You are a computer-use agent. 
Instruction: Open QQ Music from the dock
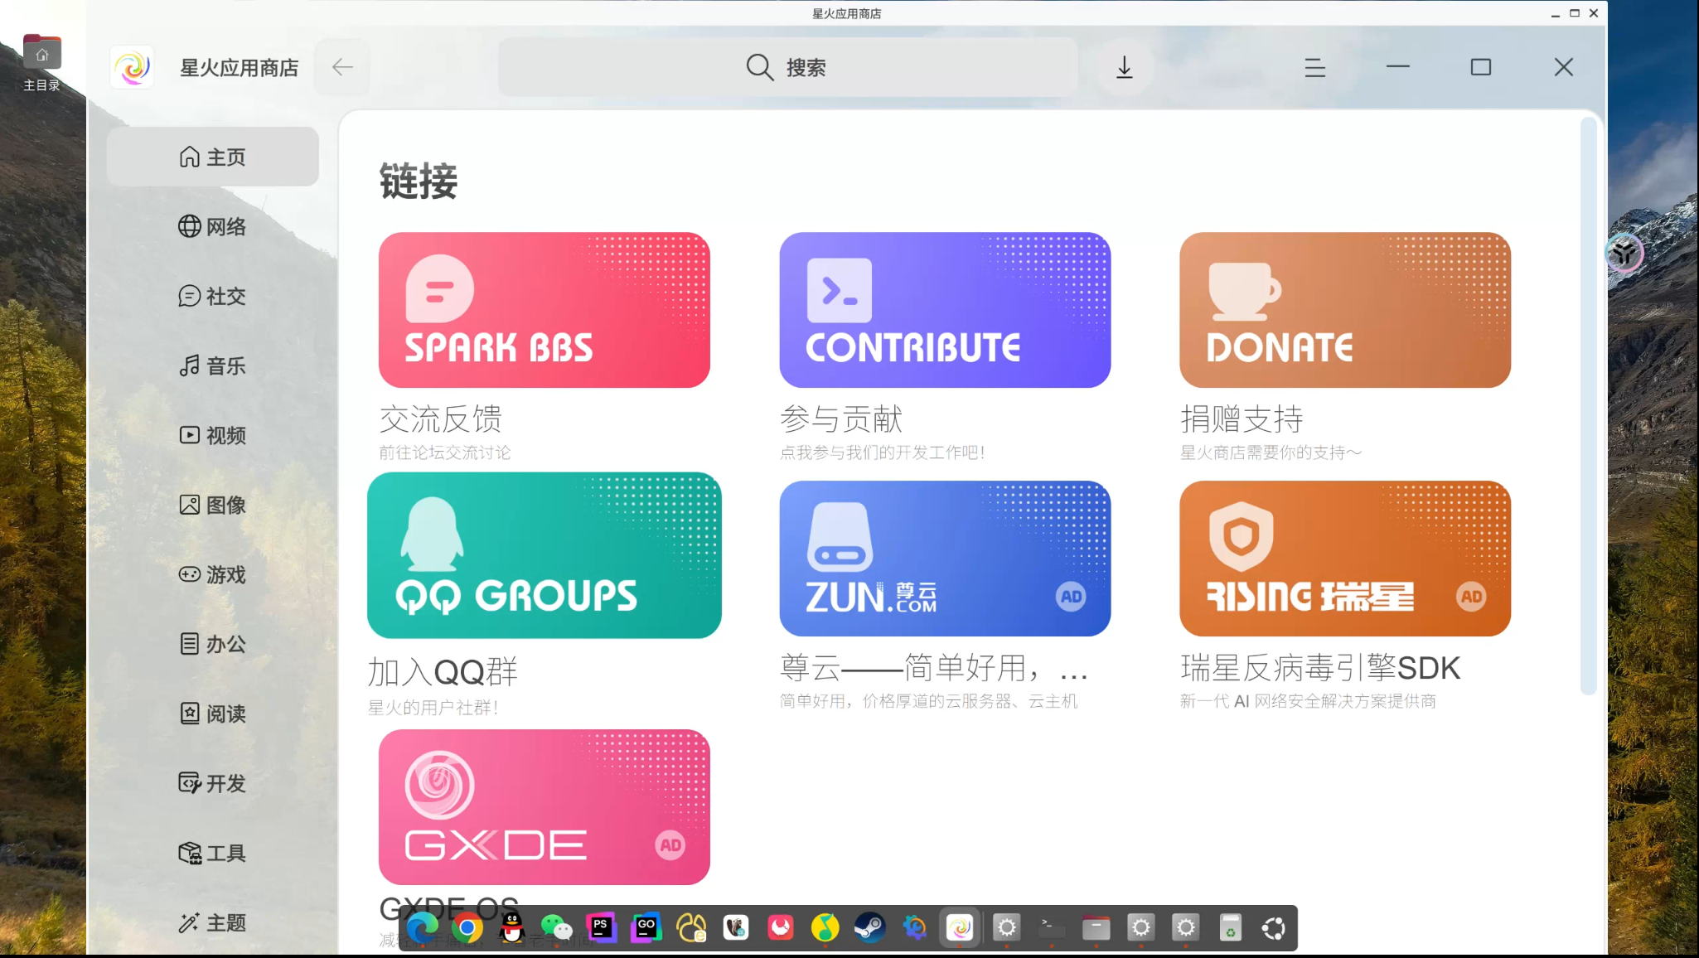(x=825, y=928)
